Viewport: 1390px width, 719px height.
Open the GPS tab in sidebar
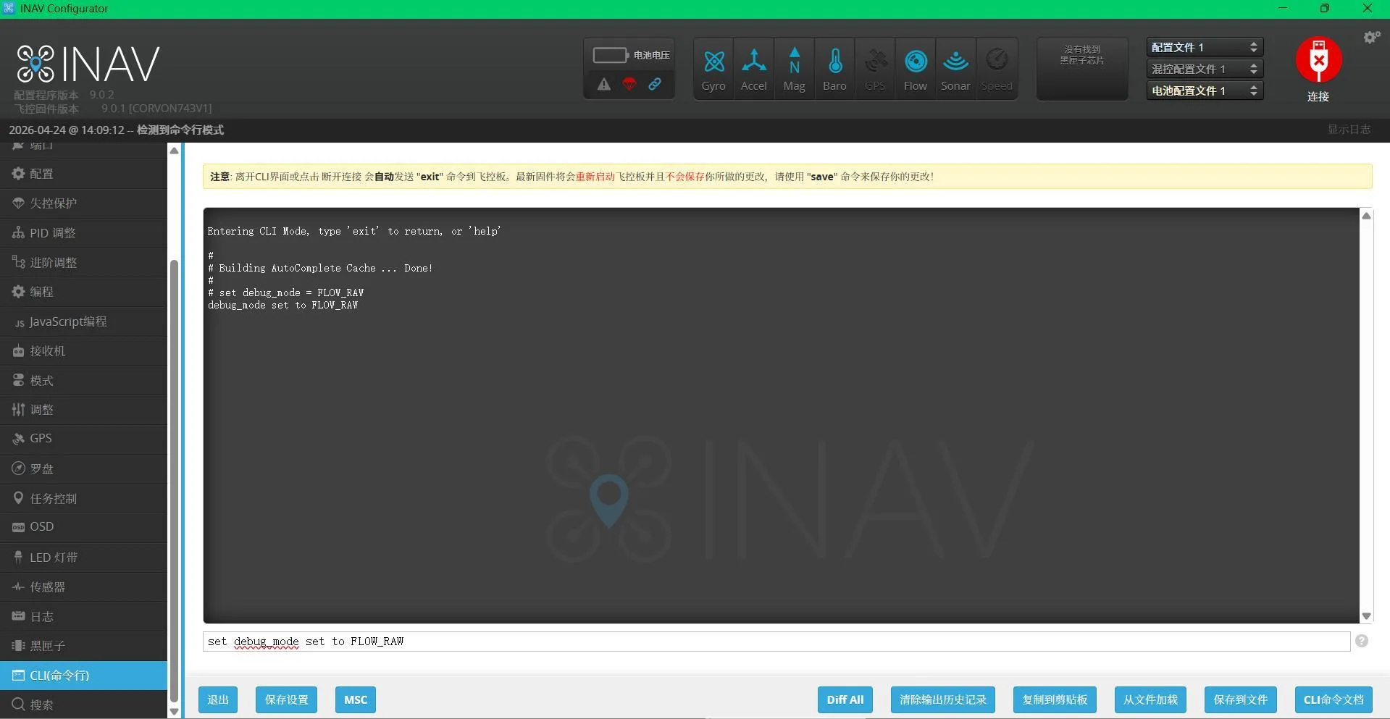83,439
